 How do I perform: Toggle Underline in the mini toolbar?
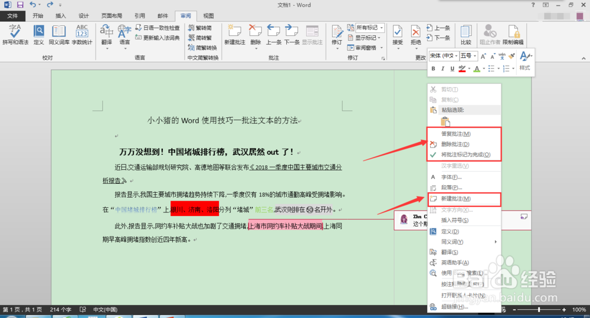point(452,68)
